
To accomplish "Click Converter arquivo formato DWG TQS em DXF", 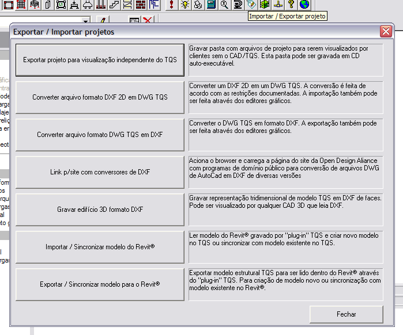I will pyautogui.click(x=100, y=135).
